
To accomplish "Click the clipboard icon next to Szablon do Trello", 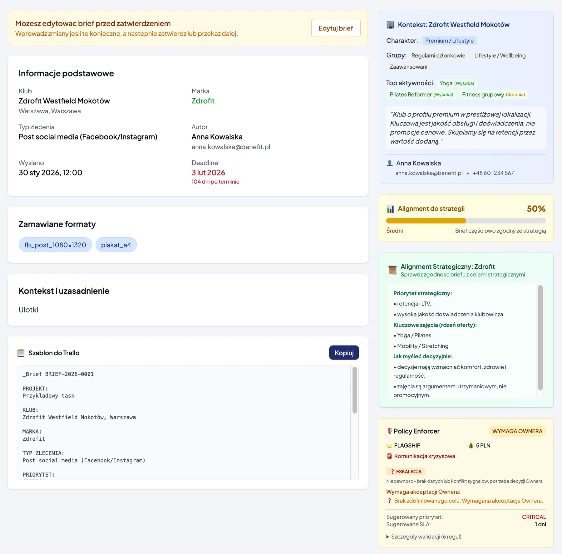I will [21, 353].
